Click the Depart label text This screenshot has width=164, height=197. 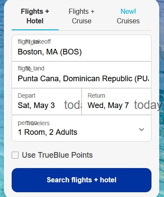(x=26, y=95)
